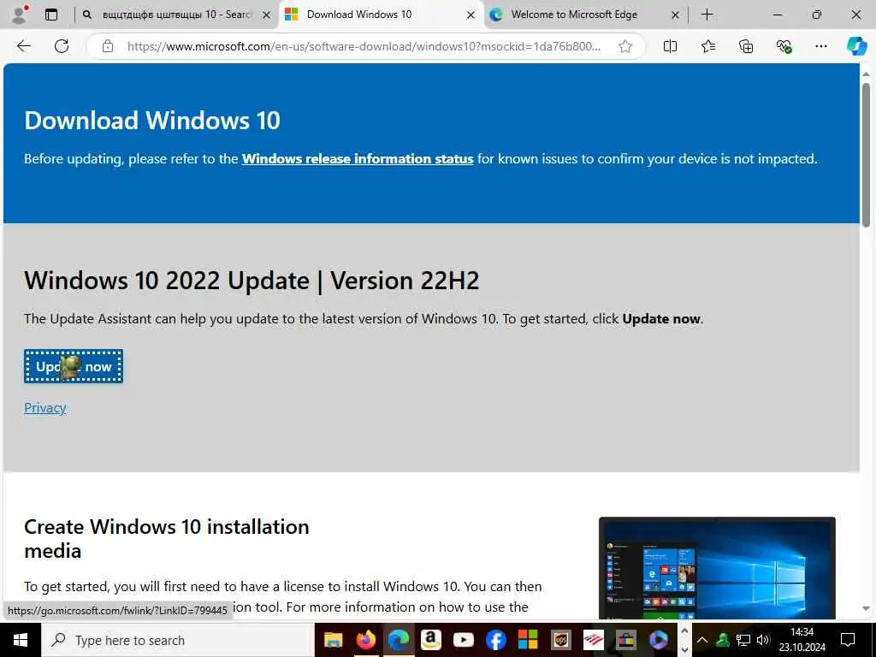Open Clipchamp taskbar icon
The image size is (876, 657).
pyautogui.click(x=658, y=640)
